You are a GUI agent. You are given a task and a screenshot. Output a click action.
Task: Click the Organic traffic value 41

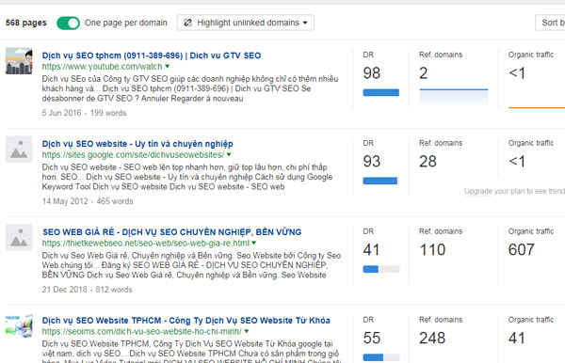517,338
